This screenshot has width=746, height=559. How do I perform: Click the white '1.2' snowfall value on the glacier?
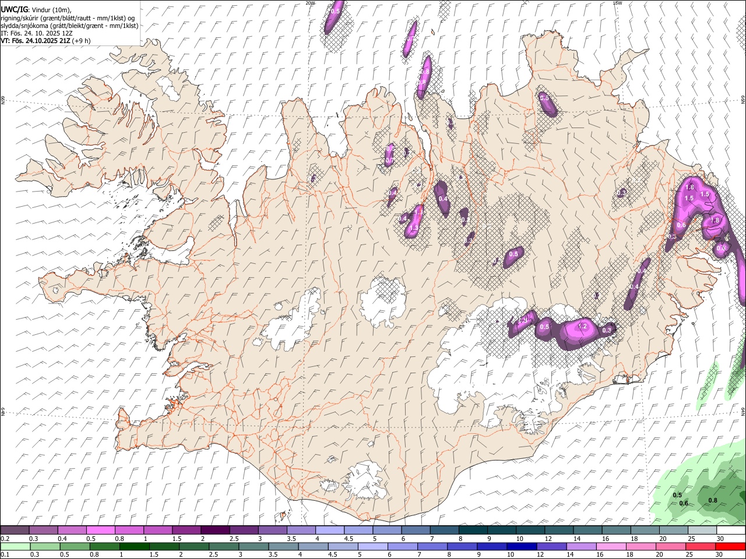pyautogui.click(x=582, y=327)
